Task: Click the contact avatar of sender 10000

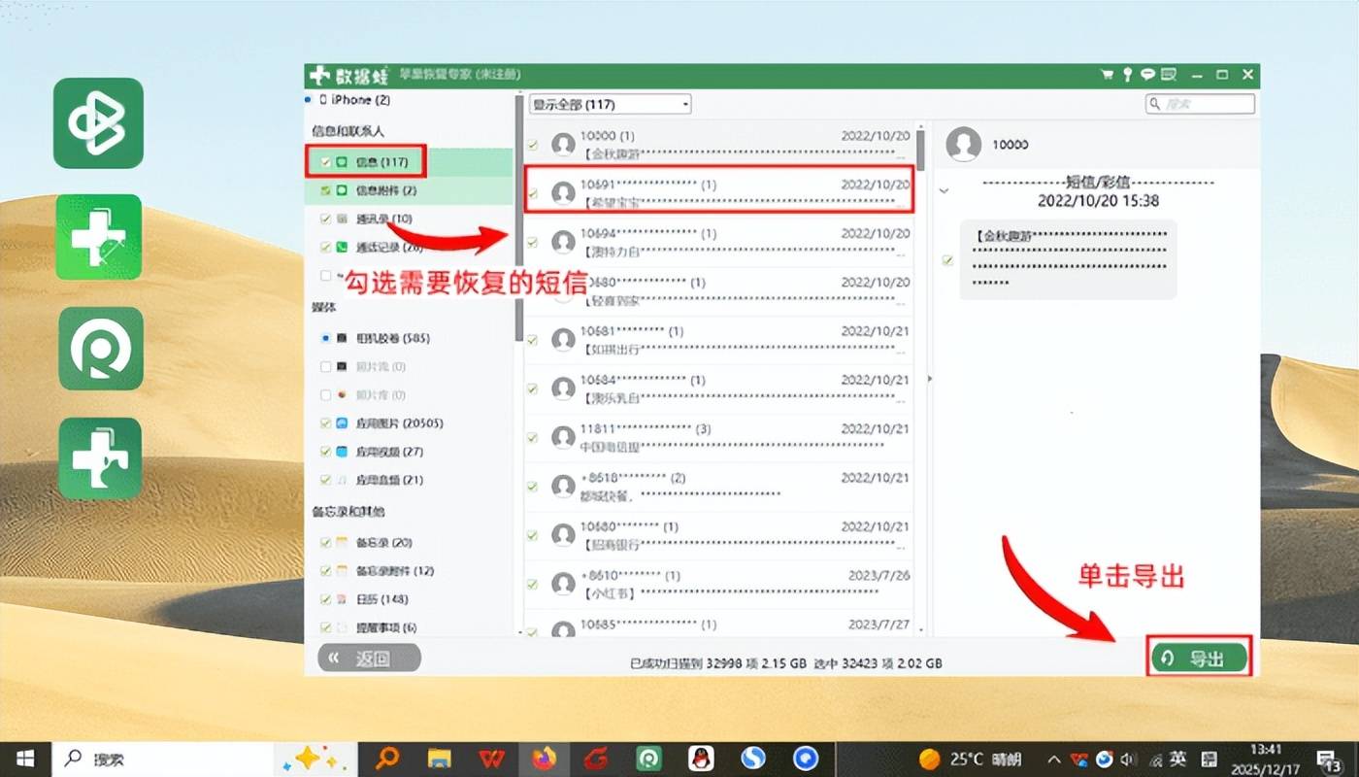Action: 563,145
